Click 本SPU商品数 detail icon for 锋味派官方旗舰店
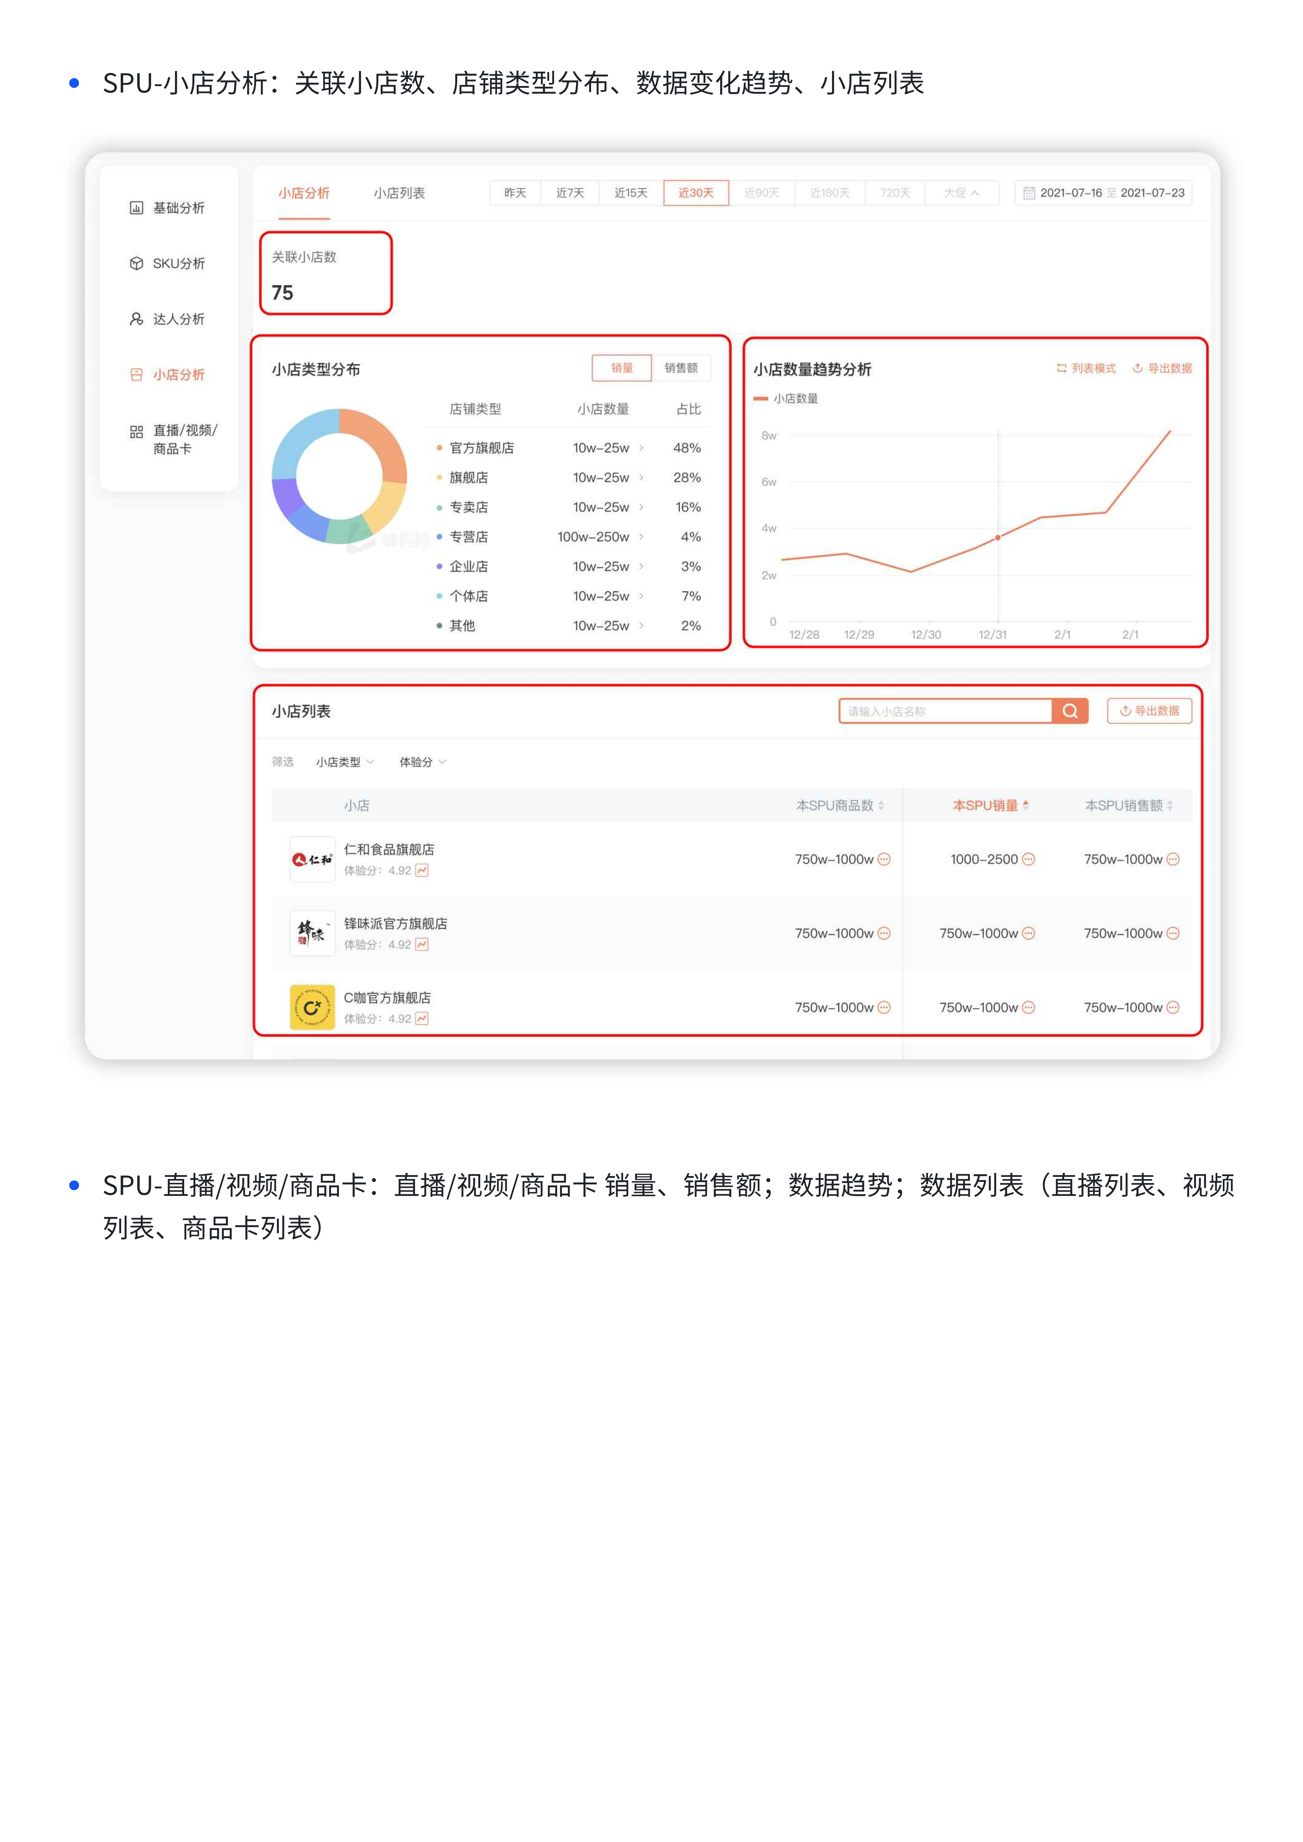This screenshot has height=1842, width=1303. (x=884, y=933)
